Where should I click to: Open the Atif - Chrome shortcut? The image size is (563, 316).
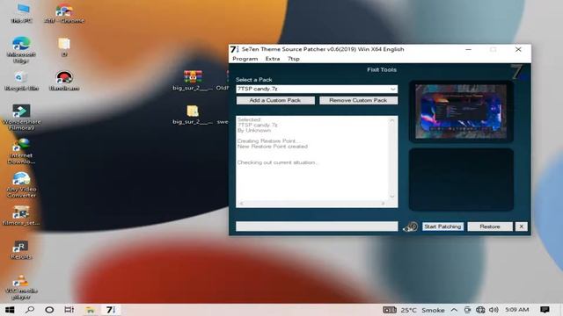[64, 13]
